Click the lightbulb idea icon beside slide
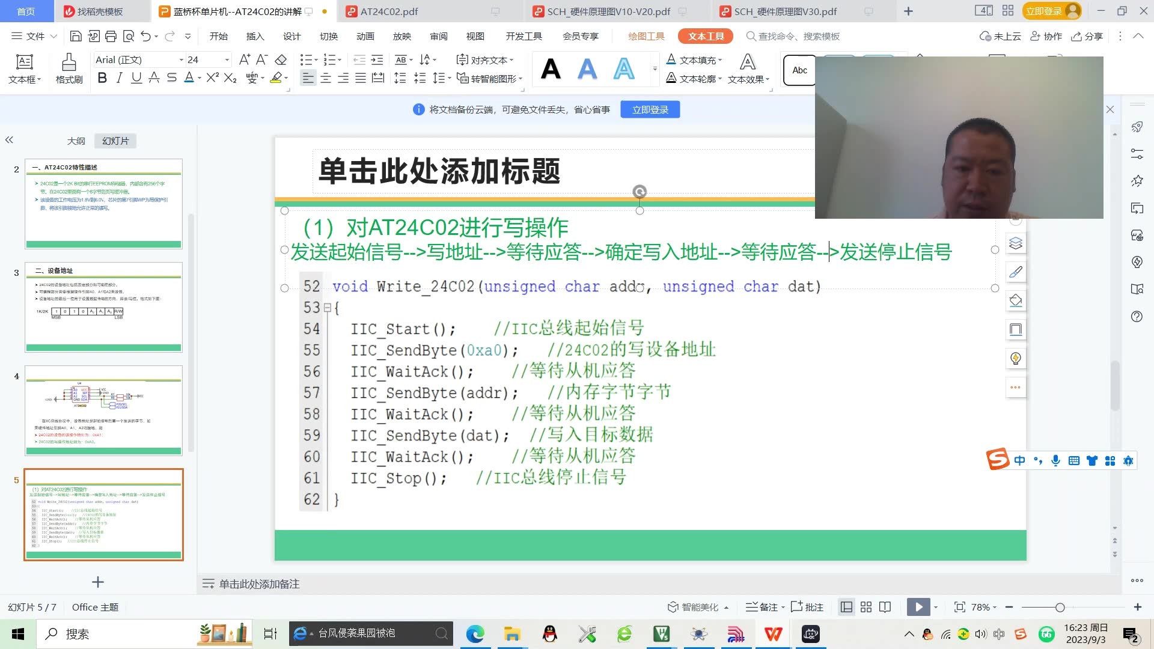 1016,358
